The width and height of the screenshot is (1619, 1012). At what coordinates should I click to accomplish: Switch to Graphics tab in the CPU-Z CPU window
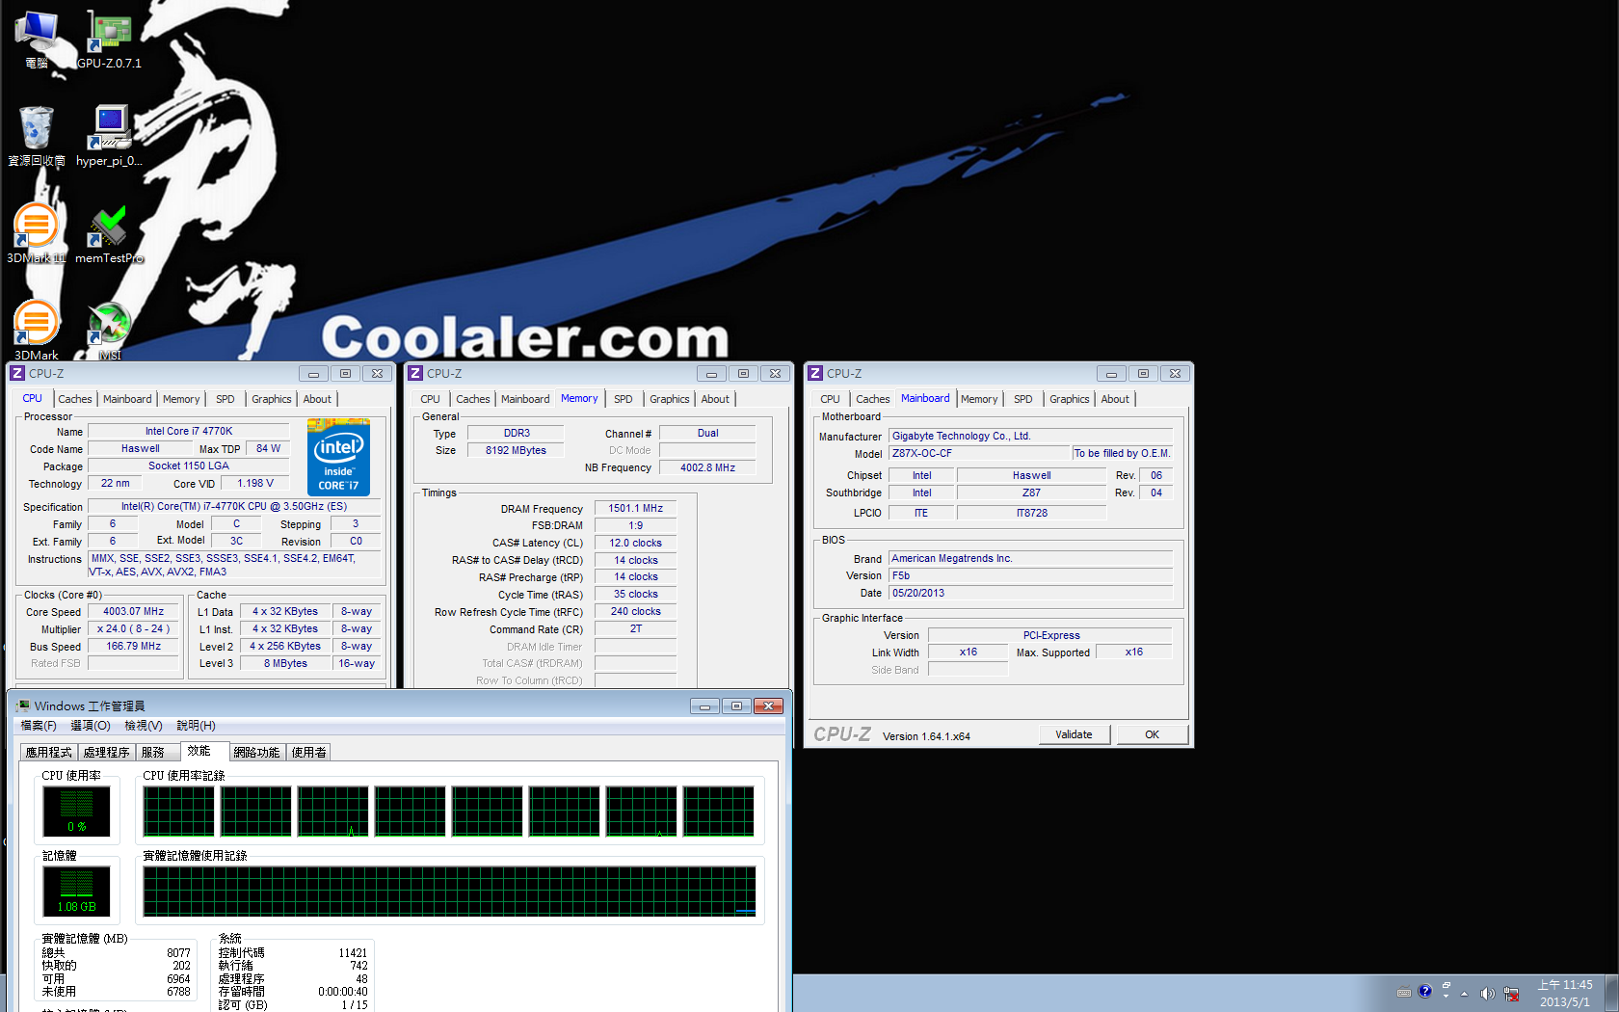pyautogui.click(x=272, y=399)
